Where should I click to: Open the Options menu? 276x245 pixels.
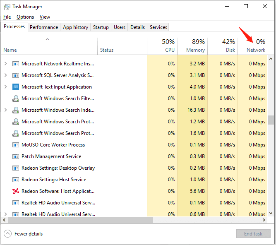coord(25,17)
